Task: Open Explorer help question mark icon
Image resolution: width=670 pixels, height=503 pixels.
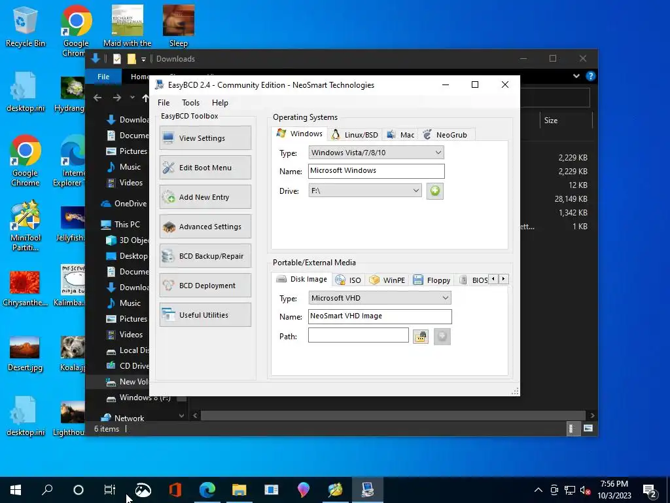Action: click(x=591, y=76)
